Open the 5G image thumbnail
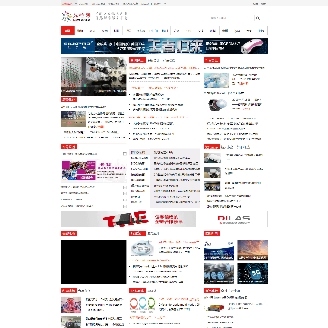328x328 pixels. pos(252,273)
